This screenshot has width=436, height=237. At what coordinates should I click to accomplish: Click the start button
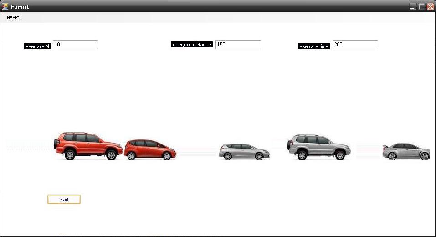[64, 200]
